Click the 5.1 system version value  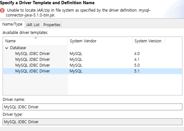click(x=137, y=71)
